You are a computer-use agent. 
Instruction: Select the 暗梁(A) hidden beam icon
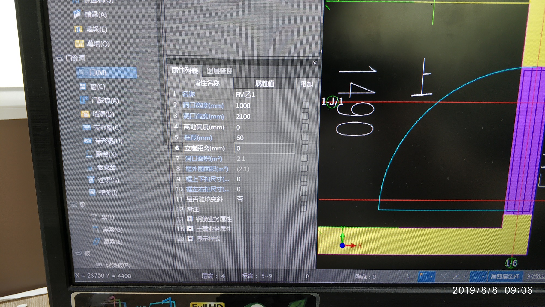point(77,14)
